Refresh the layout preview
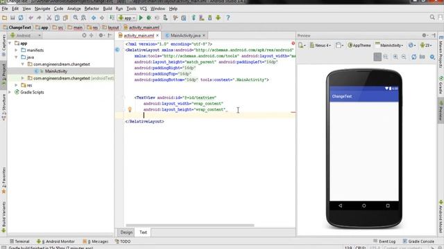 [x=413, y=57]
